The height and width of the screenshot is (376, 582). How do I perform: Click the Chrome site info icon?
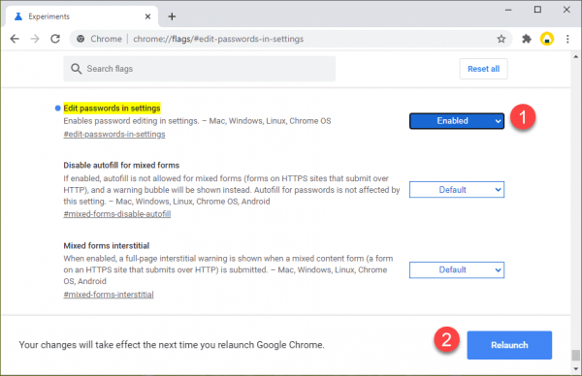click(81, 39)
